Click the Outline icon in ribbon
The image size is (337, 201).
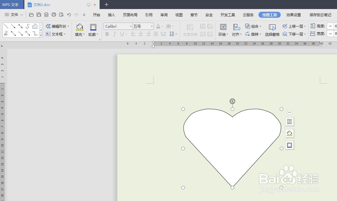93,27
